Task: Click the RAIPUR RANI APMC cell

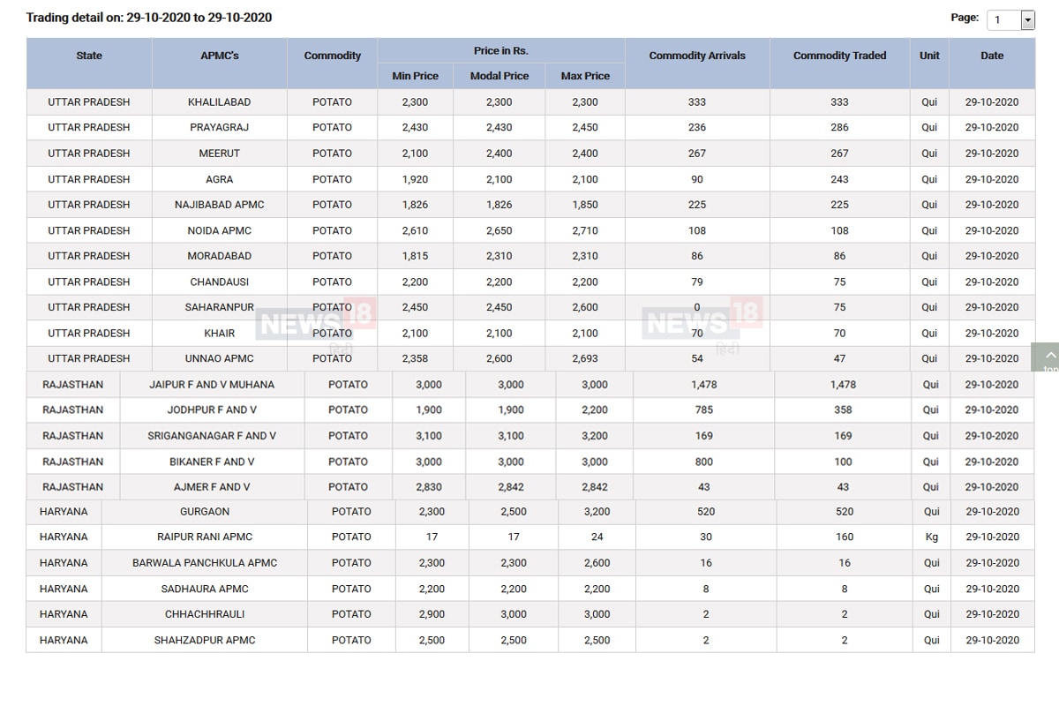Action: pyautogui.click(x=205, y=537)
